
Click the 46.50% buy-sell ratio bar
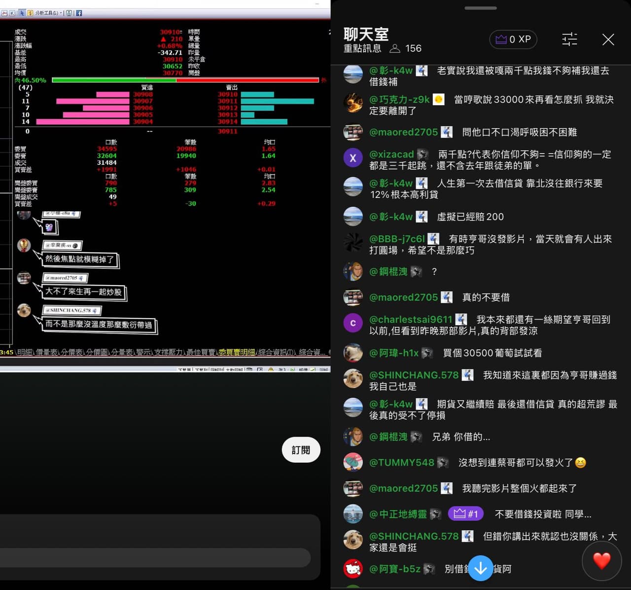point(185,80)
